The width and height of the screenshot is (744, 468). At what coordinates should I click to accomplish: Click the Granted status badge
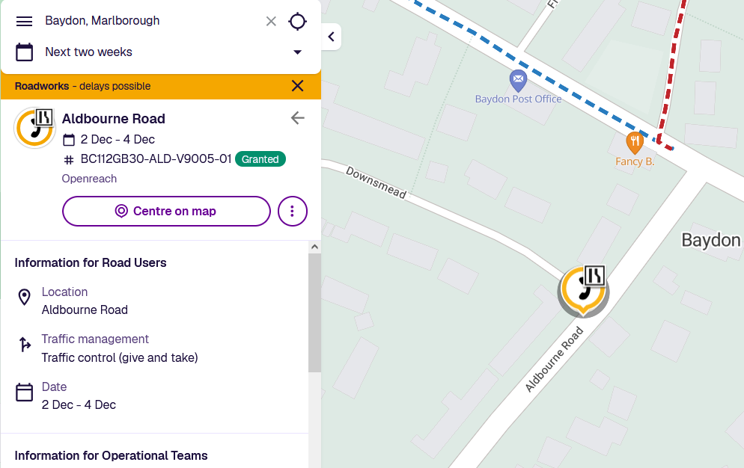(260, 159)
